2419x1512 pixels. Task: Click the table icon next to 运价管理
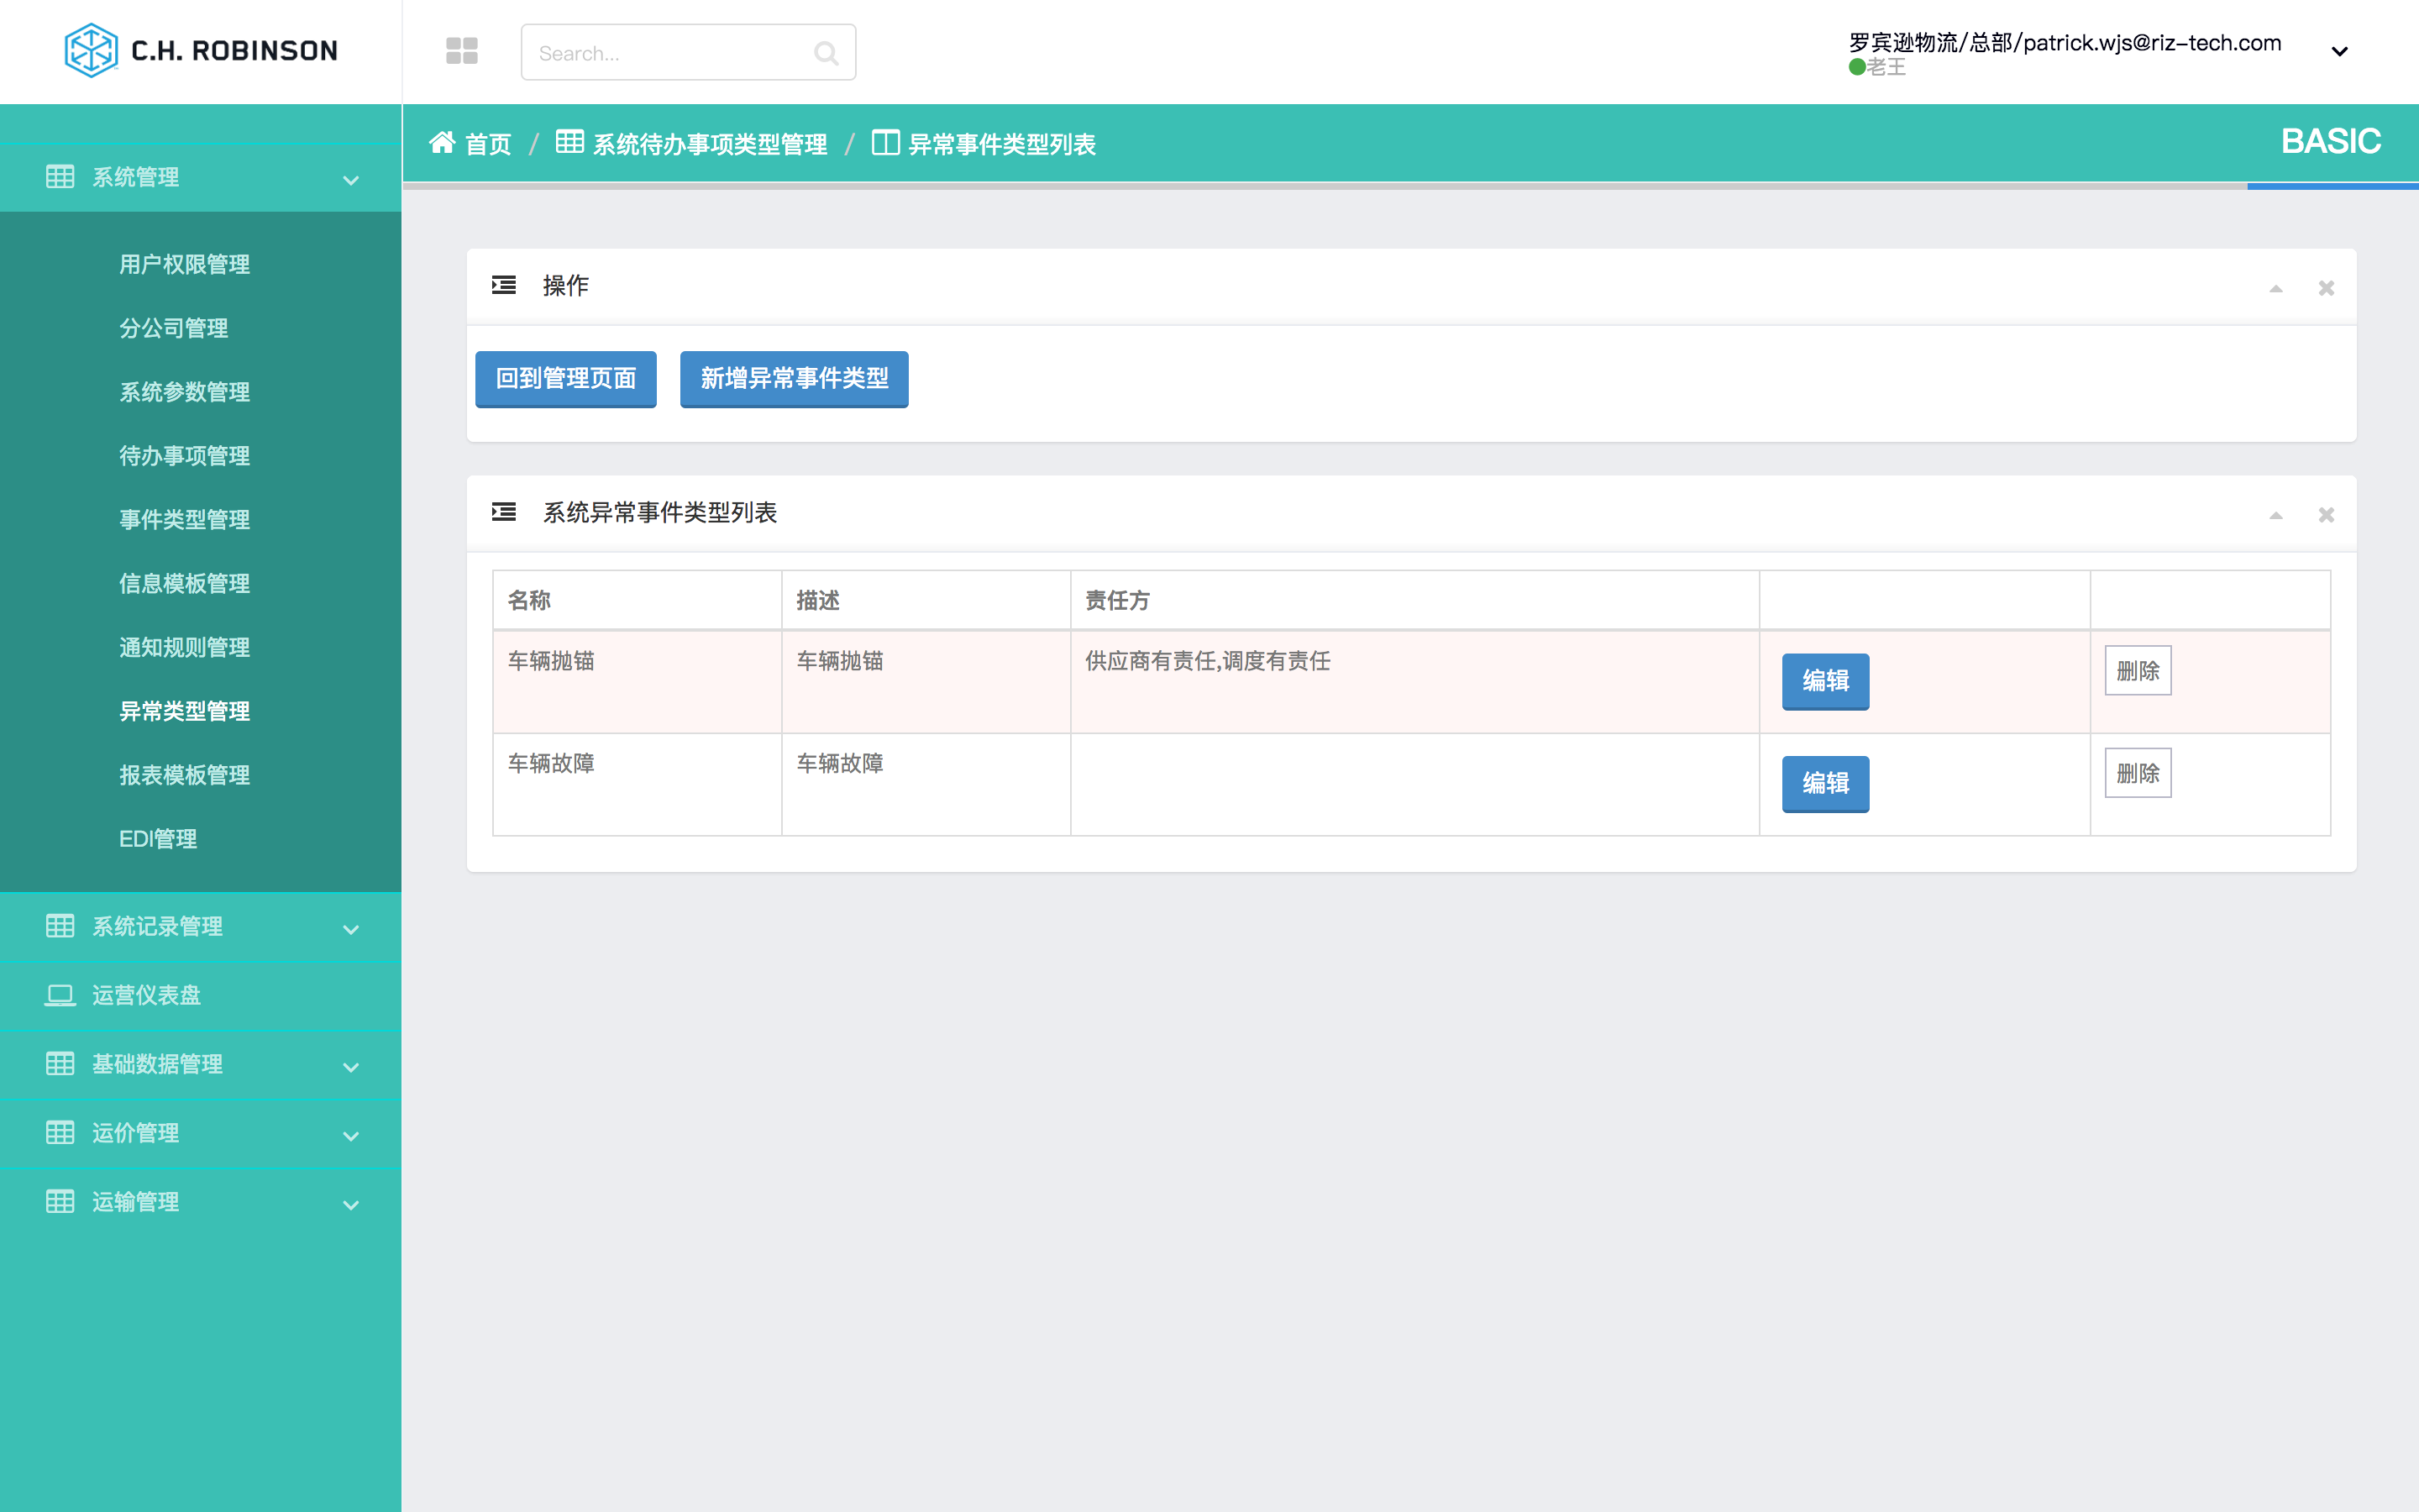[x=60, y=1133]
